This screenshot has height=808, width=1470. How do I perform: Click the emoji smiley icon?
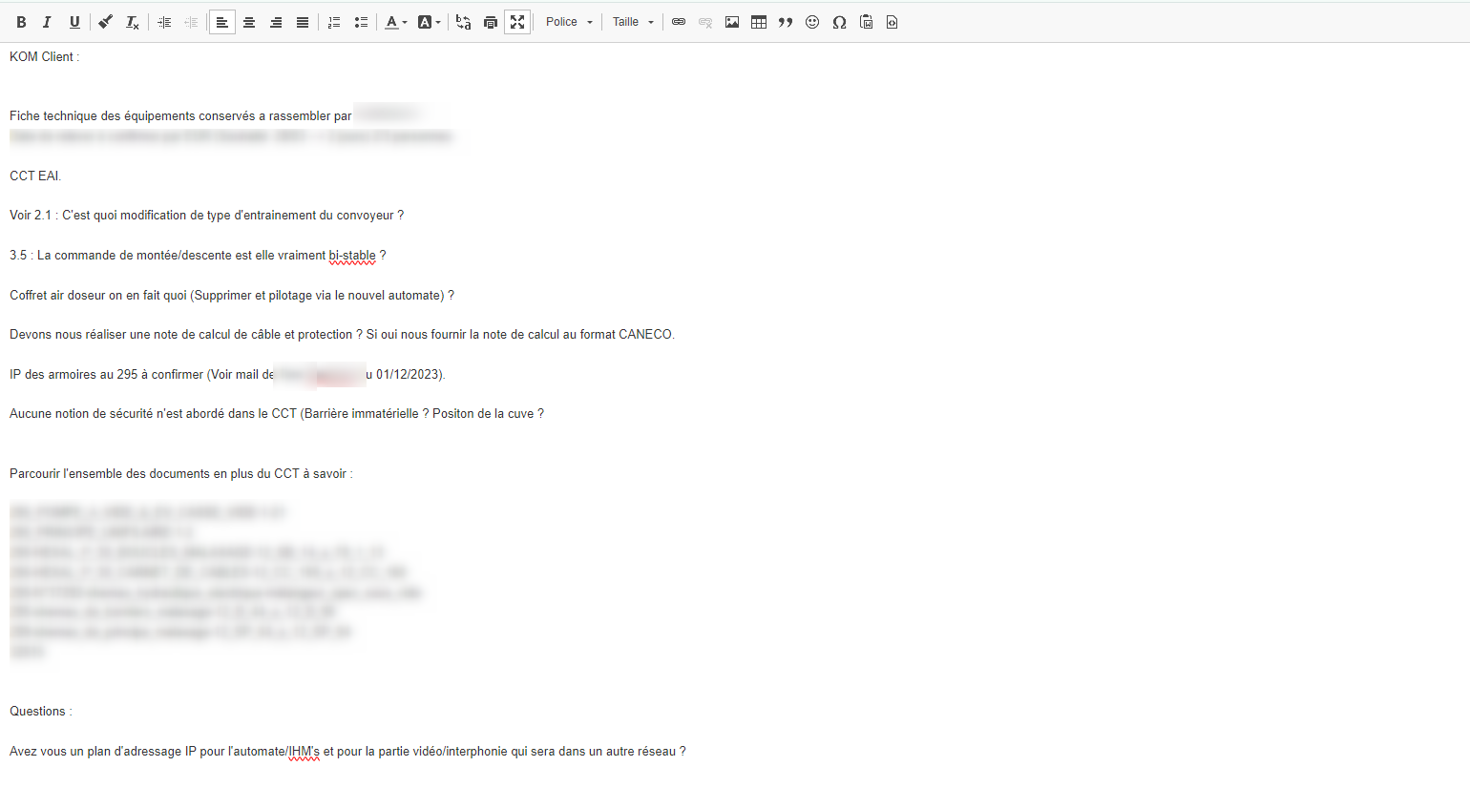tap(812, 22)
